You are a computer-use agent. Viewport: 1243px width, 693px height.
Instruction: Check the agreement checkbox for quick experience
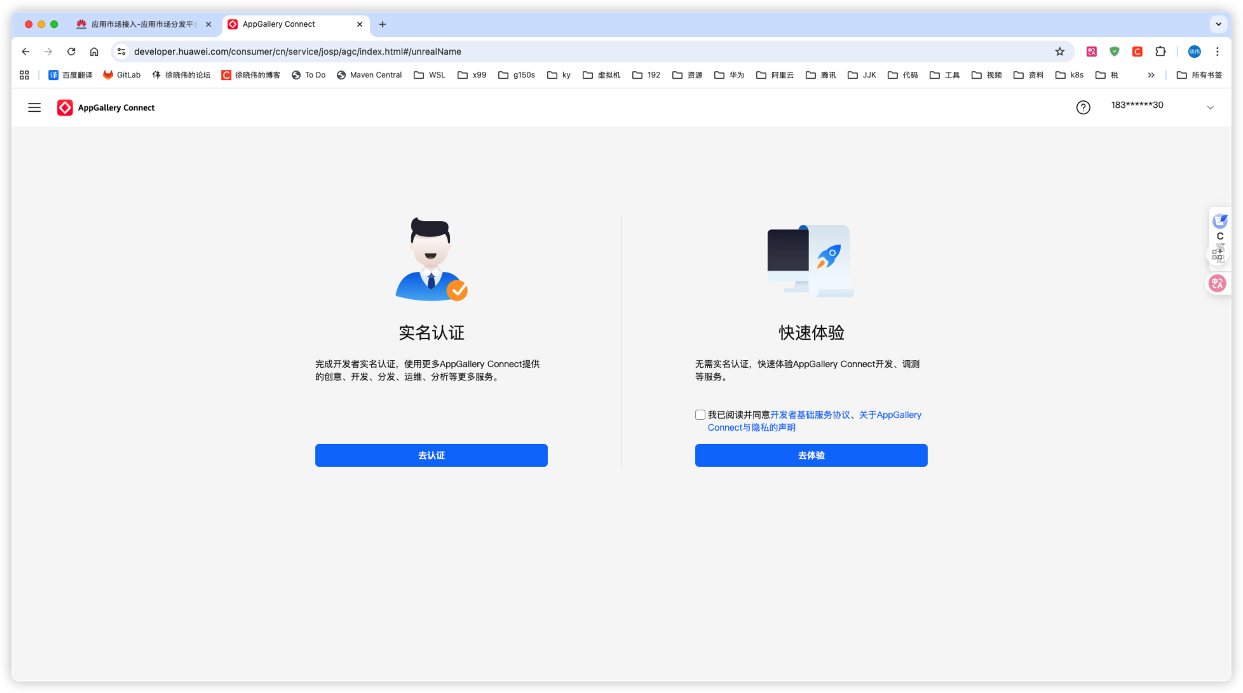(x=700, y=415)
